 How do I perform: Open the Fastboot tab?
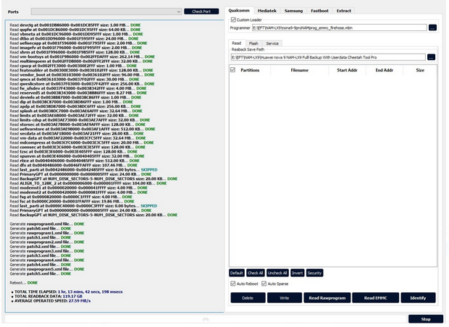point(319,11)
